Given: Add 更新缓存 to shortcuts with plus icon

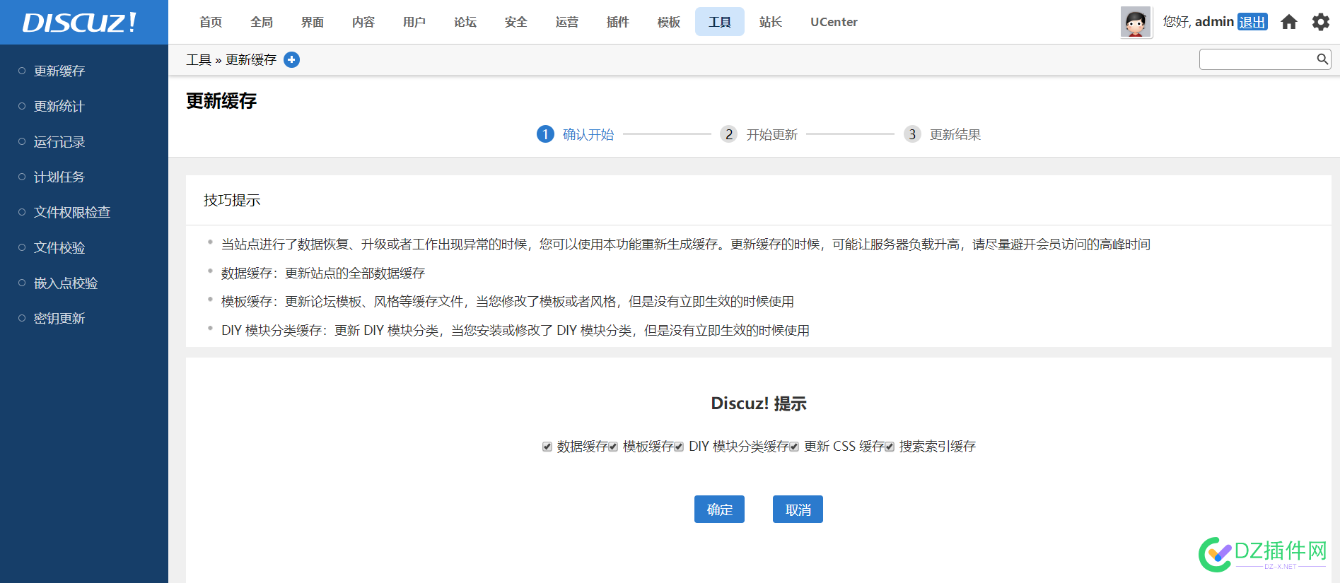Looking at the screenshot, I should click(x=291, y=60).
